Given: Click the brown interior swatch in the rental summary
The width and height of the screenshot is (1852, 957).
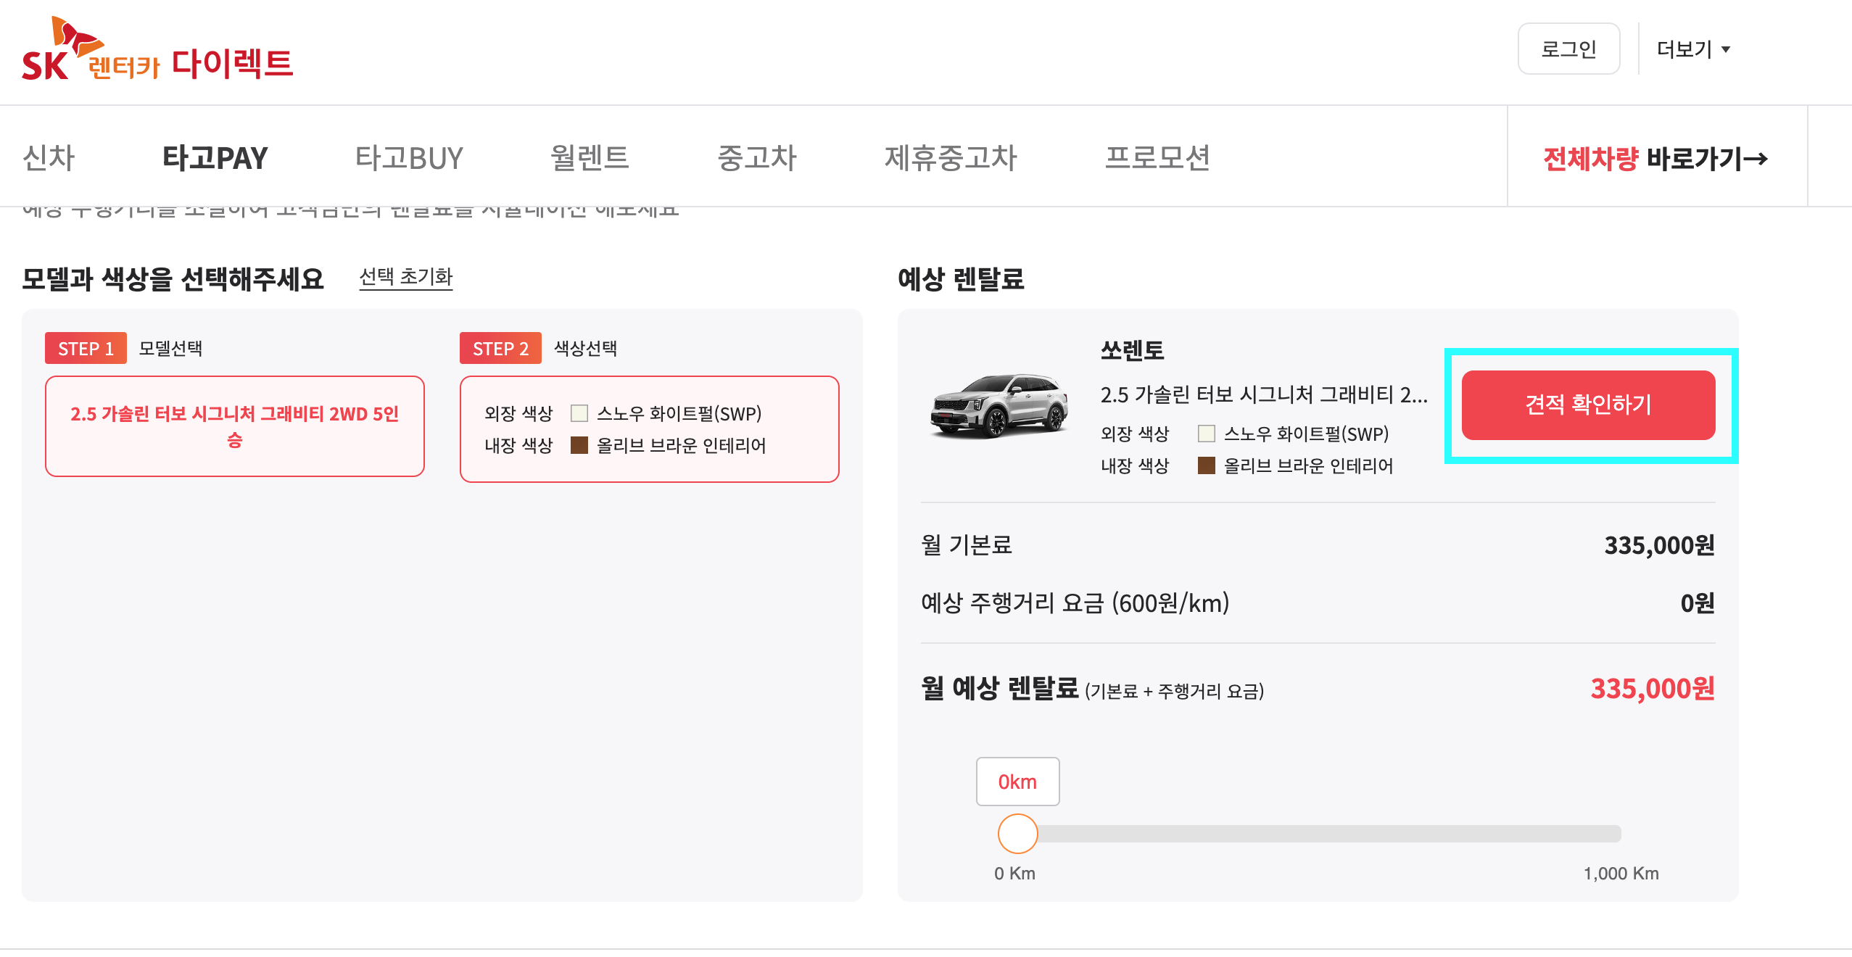Looking at the screenshot, I should coord(1206,465).
